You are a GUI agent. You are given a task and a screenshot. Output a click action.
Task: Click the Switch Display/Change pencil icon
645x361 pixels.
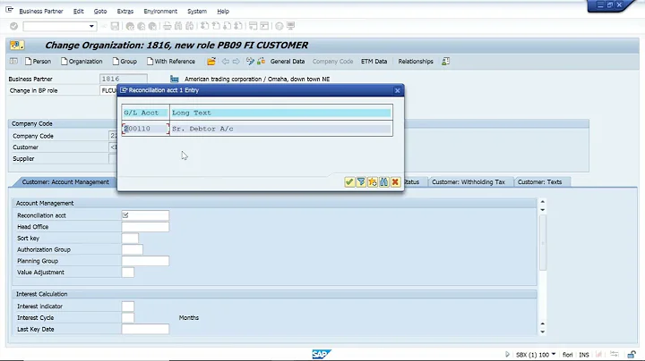tap(250, 62)
